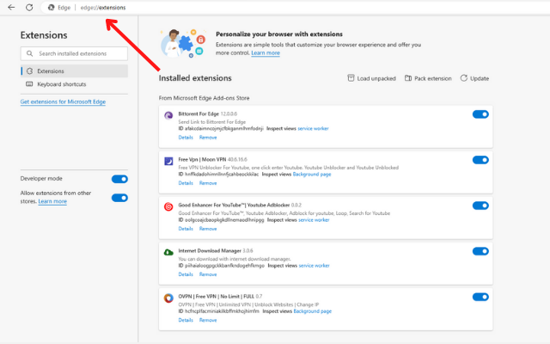Inspect Moon VPN Background page
Screen dimensions: 550x344
click(312, 174)
